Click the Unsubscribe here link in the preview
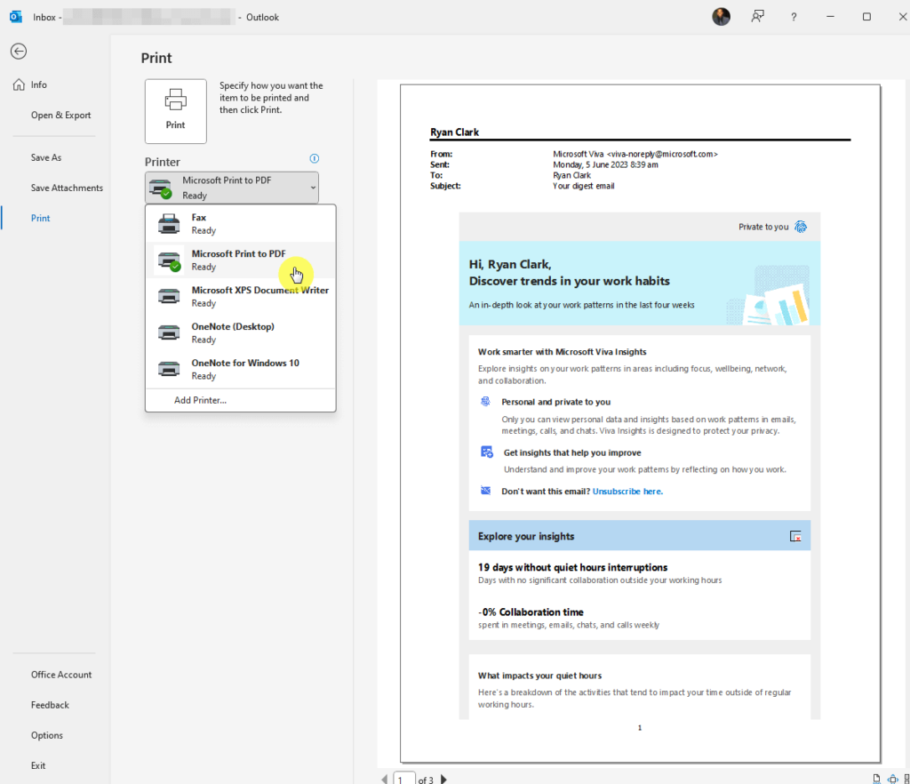Screen dimensions: 910x784 [x=627, y=491]
